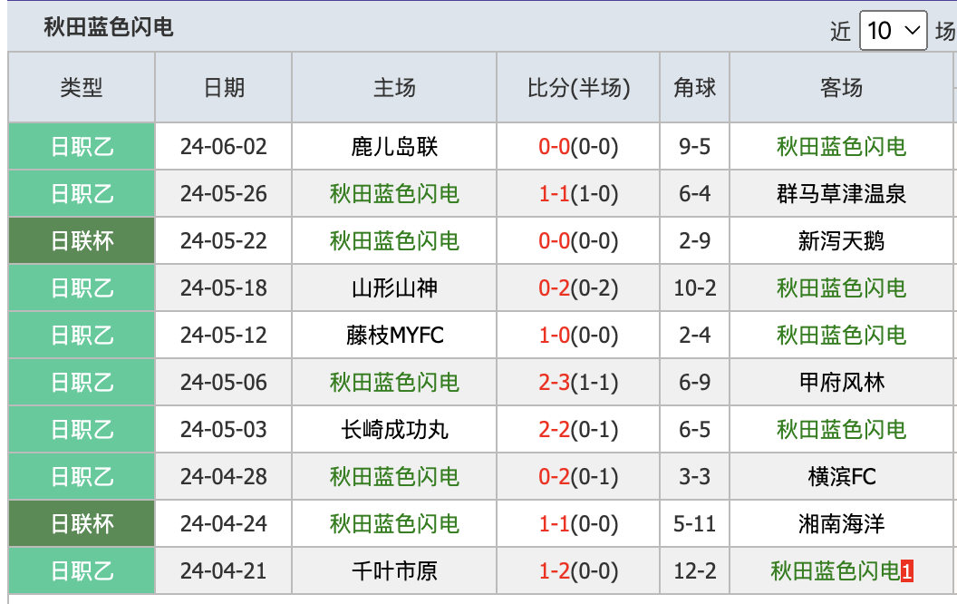The height and width of the screenshot is (604, 957).
Task: Click the 角球 column header
Action: [694, 87]
